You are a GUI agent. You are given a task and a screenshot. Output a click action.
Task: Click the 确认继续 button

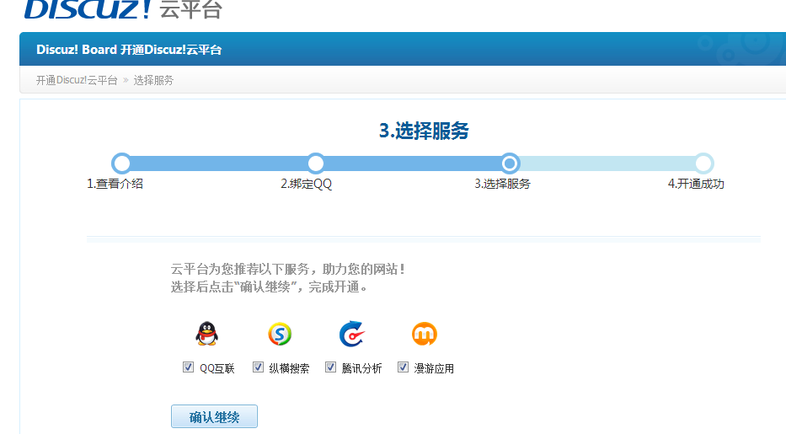click(x=215, y=416)
